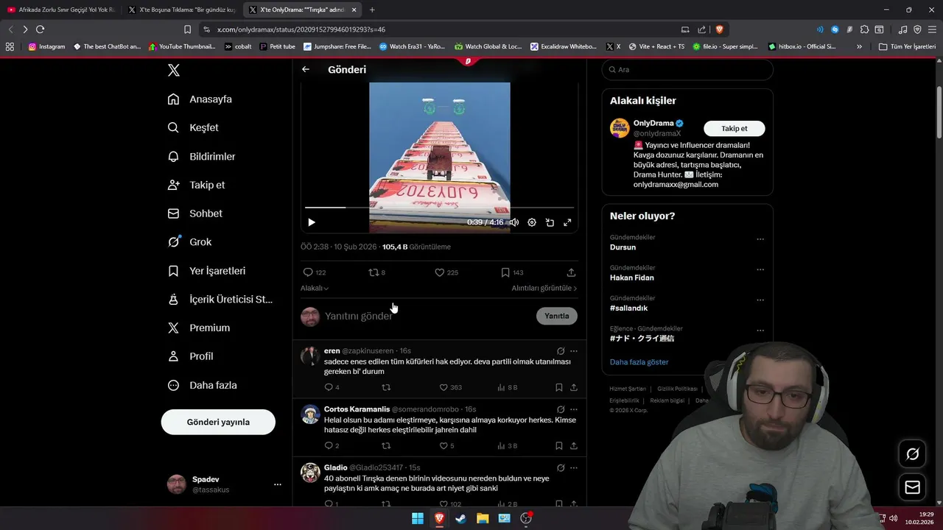
Task: Open Steam from the taskbar
Action: [x=460, y=518]
